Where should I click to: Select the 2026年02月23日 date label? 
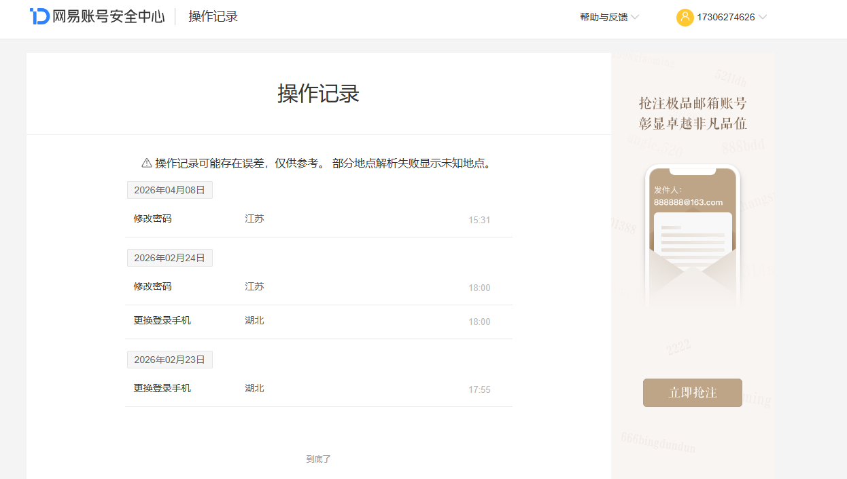click(x=170, y=360)
